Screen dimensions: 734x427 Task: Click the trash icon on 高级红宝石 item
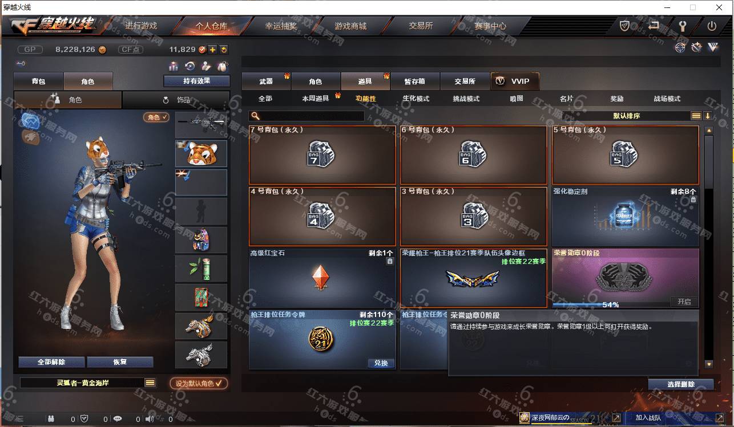point(390,261)
